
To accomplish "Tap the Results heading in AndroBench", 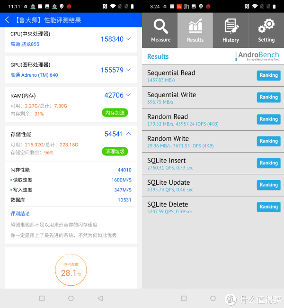I will click(158, 56).
